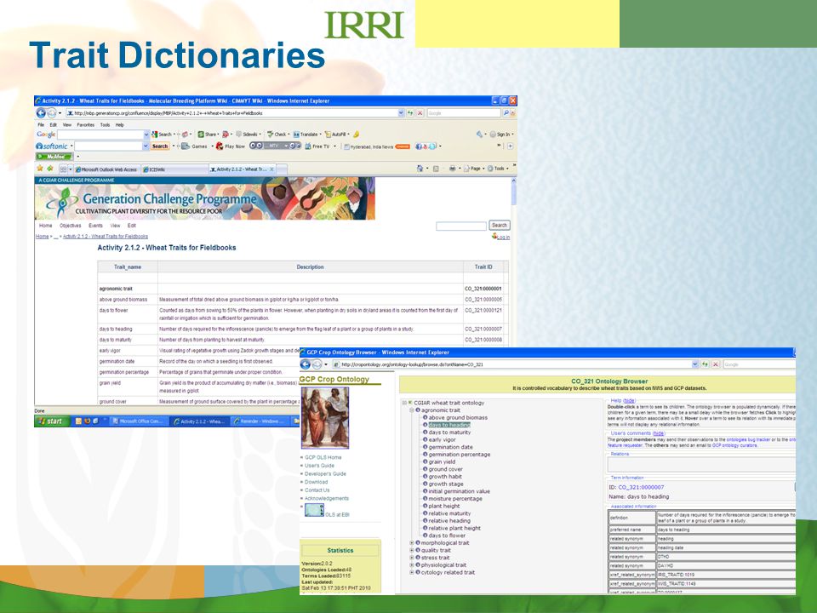Click the McAfee toolbar button
The height and width of the screenshot is (613, 817).
tap(54, 157)
